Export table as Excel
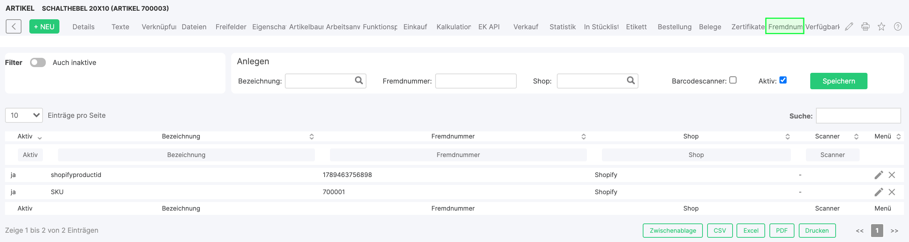909x242 pixels. (x=751, y=231)
